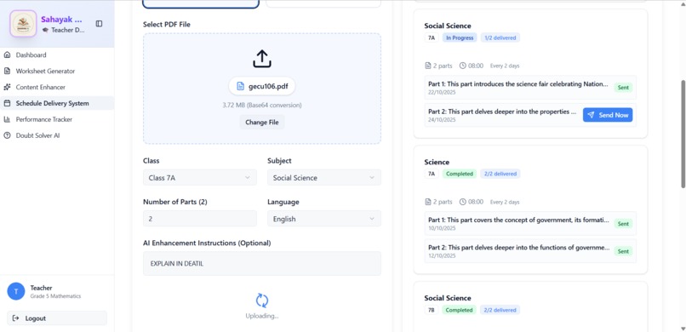
Task: Open the Class 7A dropdown
Action: (200, 178)
